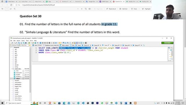Viewport: 186px width, 105px height.
Task: Expand the new_schema database node
Action: 12,96
